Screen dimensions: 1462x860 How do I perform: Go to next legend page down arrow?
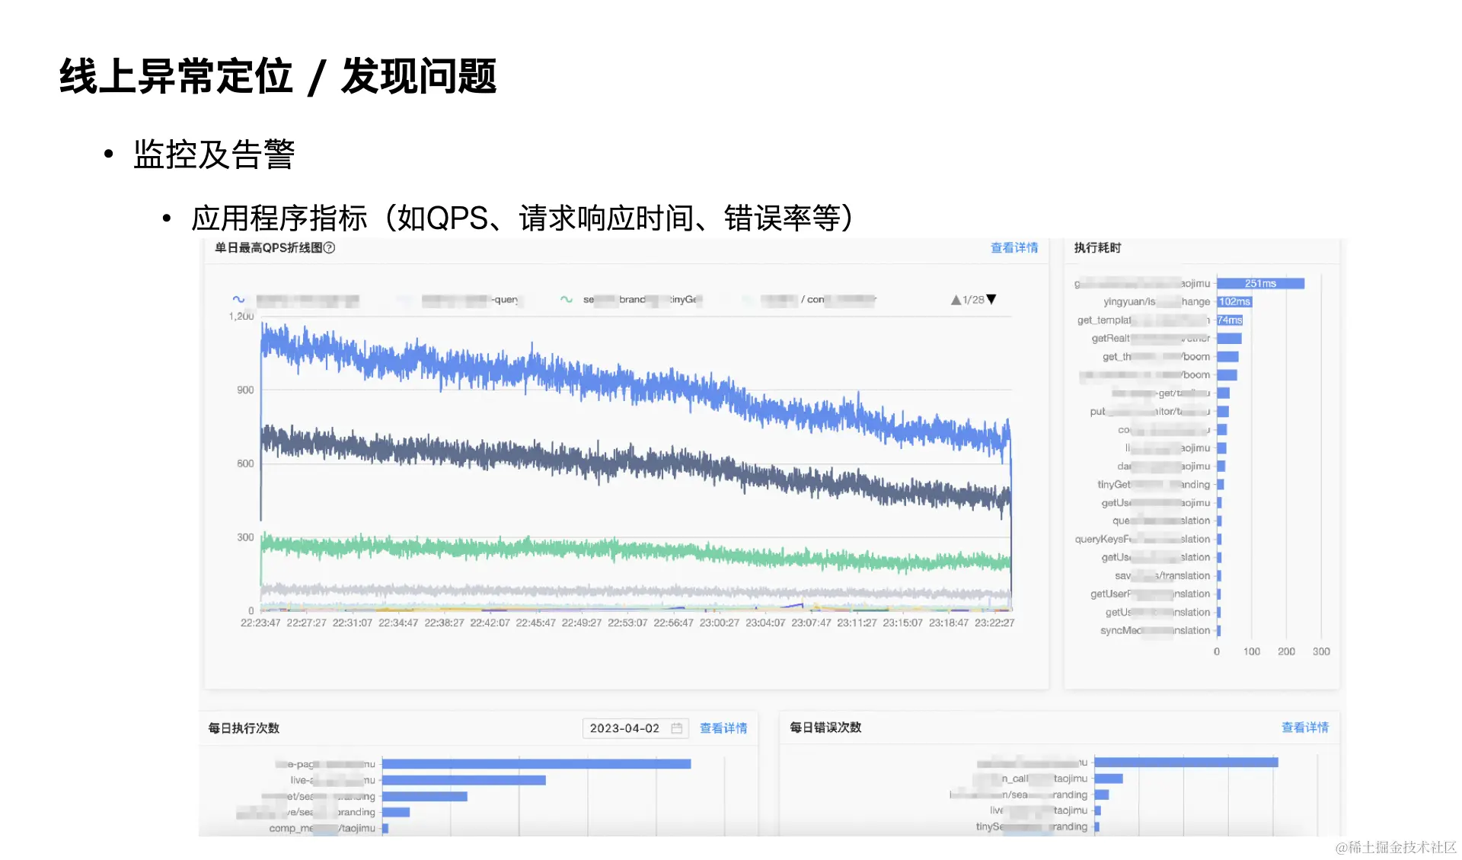(x=991, y=300)
